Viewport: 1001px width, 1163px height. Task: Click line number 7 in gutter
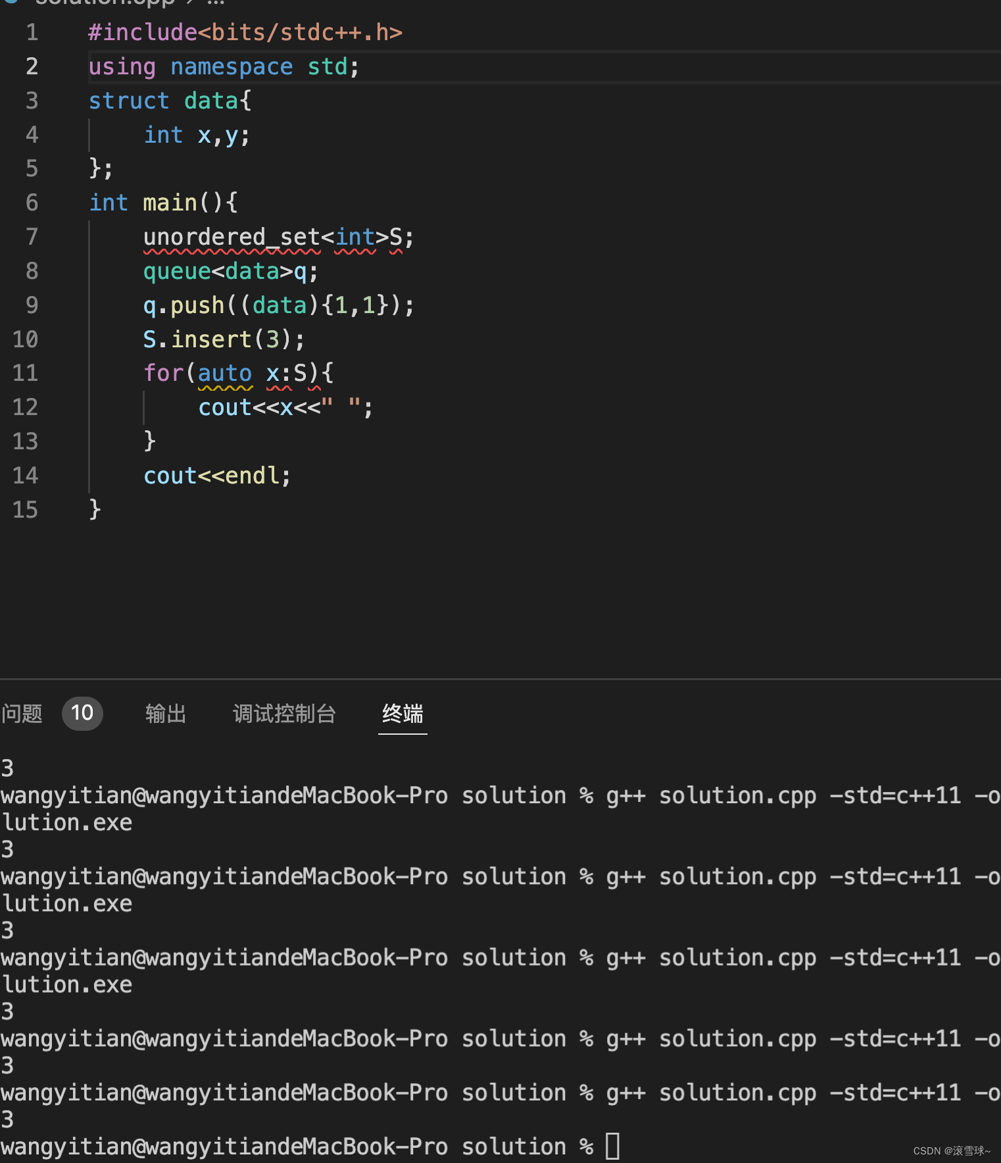(32, 237)
